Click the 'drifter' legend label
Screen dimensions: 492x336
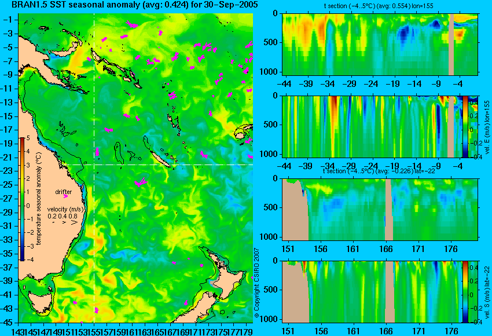click(64, 192)
